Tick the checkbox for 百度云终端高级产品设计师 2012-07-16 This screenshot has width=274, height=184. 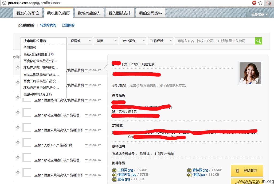[27, 172]
